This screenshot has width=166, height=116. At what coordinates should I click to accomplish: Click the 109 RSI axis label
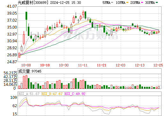[x=14, y=98]
